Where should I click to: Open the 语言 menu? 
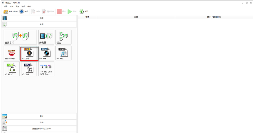tap(18, 6)
